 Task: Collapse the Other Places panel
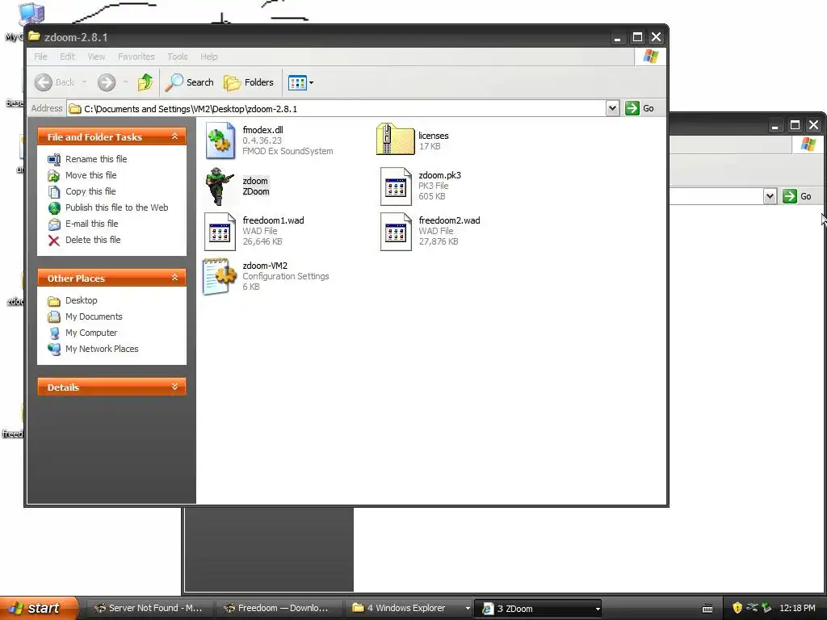tap(174, 278)
